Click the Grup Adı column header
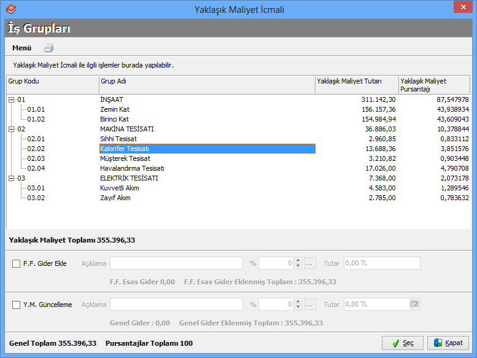This screenshot has width=477, height=358. 206,81
